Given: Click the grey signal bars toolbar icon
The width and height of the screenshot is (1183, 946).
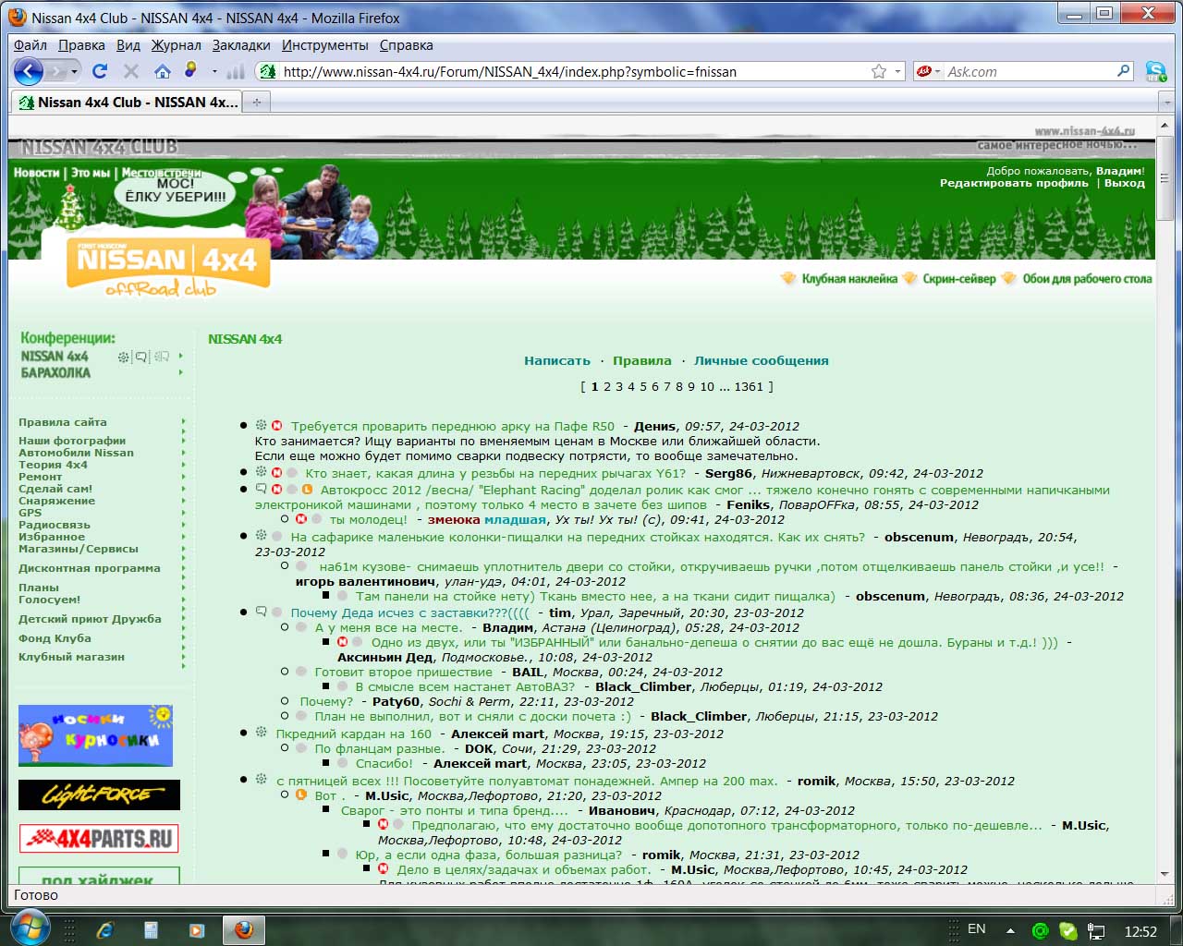Looking at the screenshot, I should pyautogui.click(x=236, y=71).
